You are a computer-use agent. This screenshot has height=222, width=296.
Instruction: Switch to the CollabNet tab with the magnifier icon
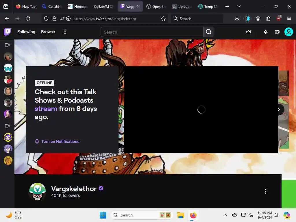(x=52, y=7)
